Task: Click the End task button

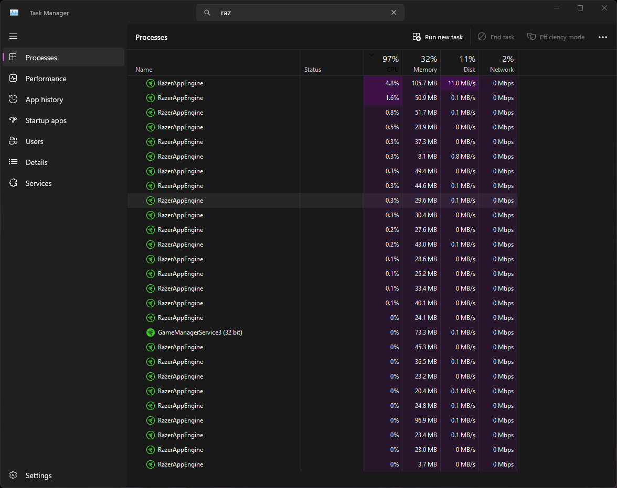Action: point(496,37)
